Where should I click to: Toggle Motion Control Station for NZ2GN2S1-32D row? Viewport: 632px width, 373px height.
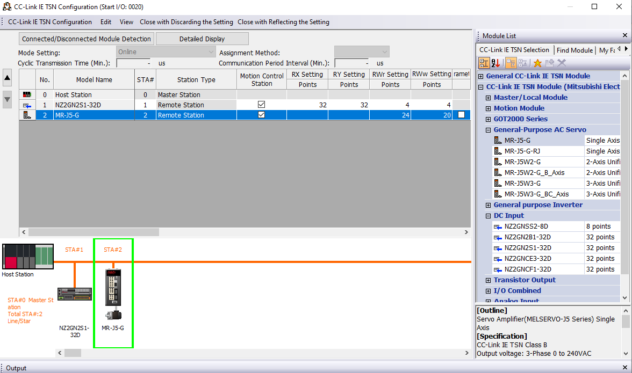tap(262, 105)
